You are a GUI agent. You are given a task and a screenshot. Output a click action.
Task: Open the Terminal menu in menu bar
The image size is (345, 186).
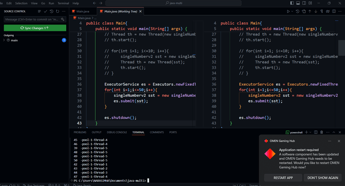click(63, 3)
